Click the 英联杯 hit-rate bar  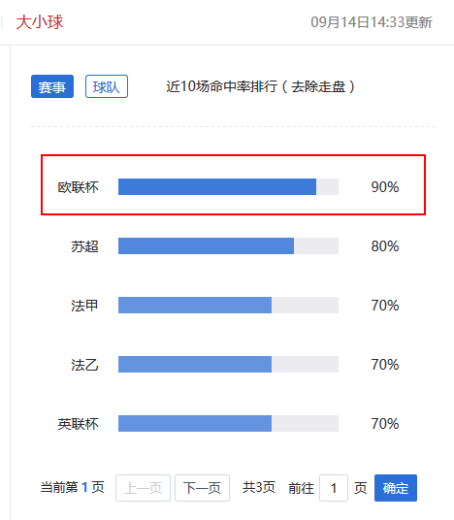tap(228, 424)
